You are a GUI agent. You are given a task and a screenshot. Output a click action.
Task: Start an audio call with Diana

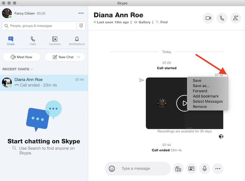click(x=222, y=18)
